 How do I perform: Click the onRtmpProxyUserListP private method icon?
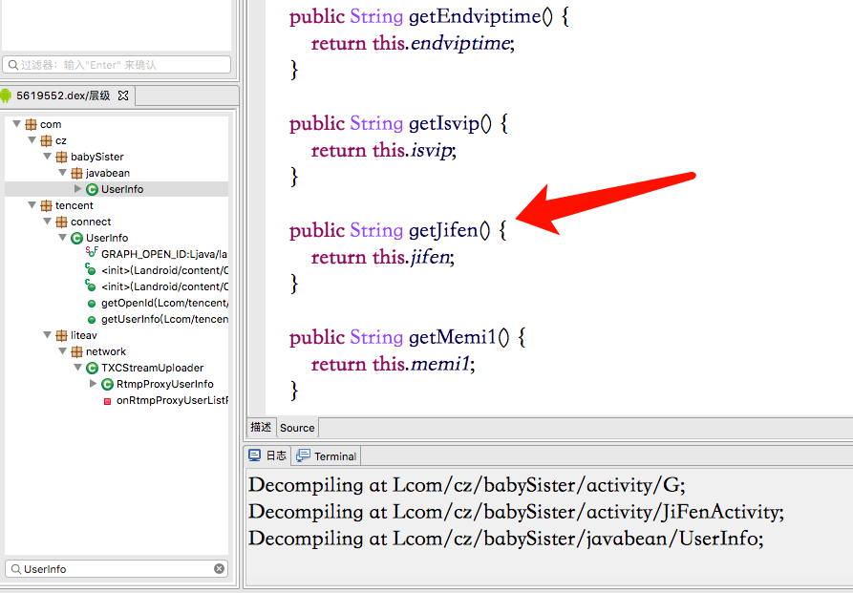pyautogui.click(x=107, y=401)
